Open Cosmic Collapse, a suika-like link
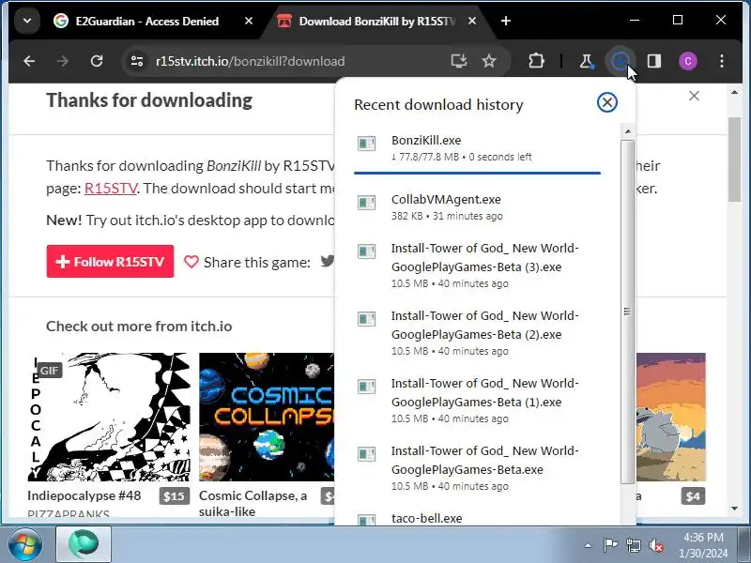Screen dimensions: 751x563 point(253,503)
